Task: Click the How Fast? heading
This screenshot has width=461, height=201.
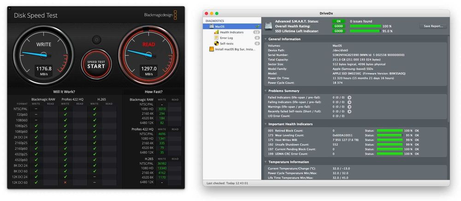Action: [x=154, y=92]
